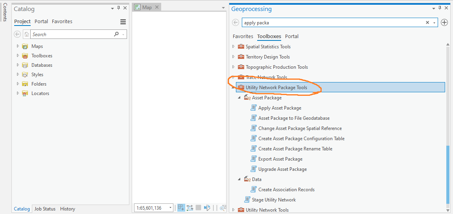Screen dimensions: 453x214
Task: Open the Geoprocessing pane options dropdown arrow
Action: pyautogui.click(x=434, y=9)
